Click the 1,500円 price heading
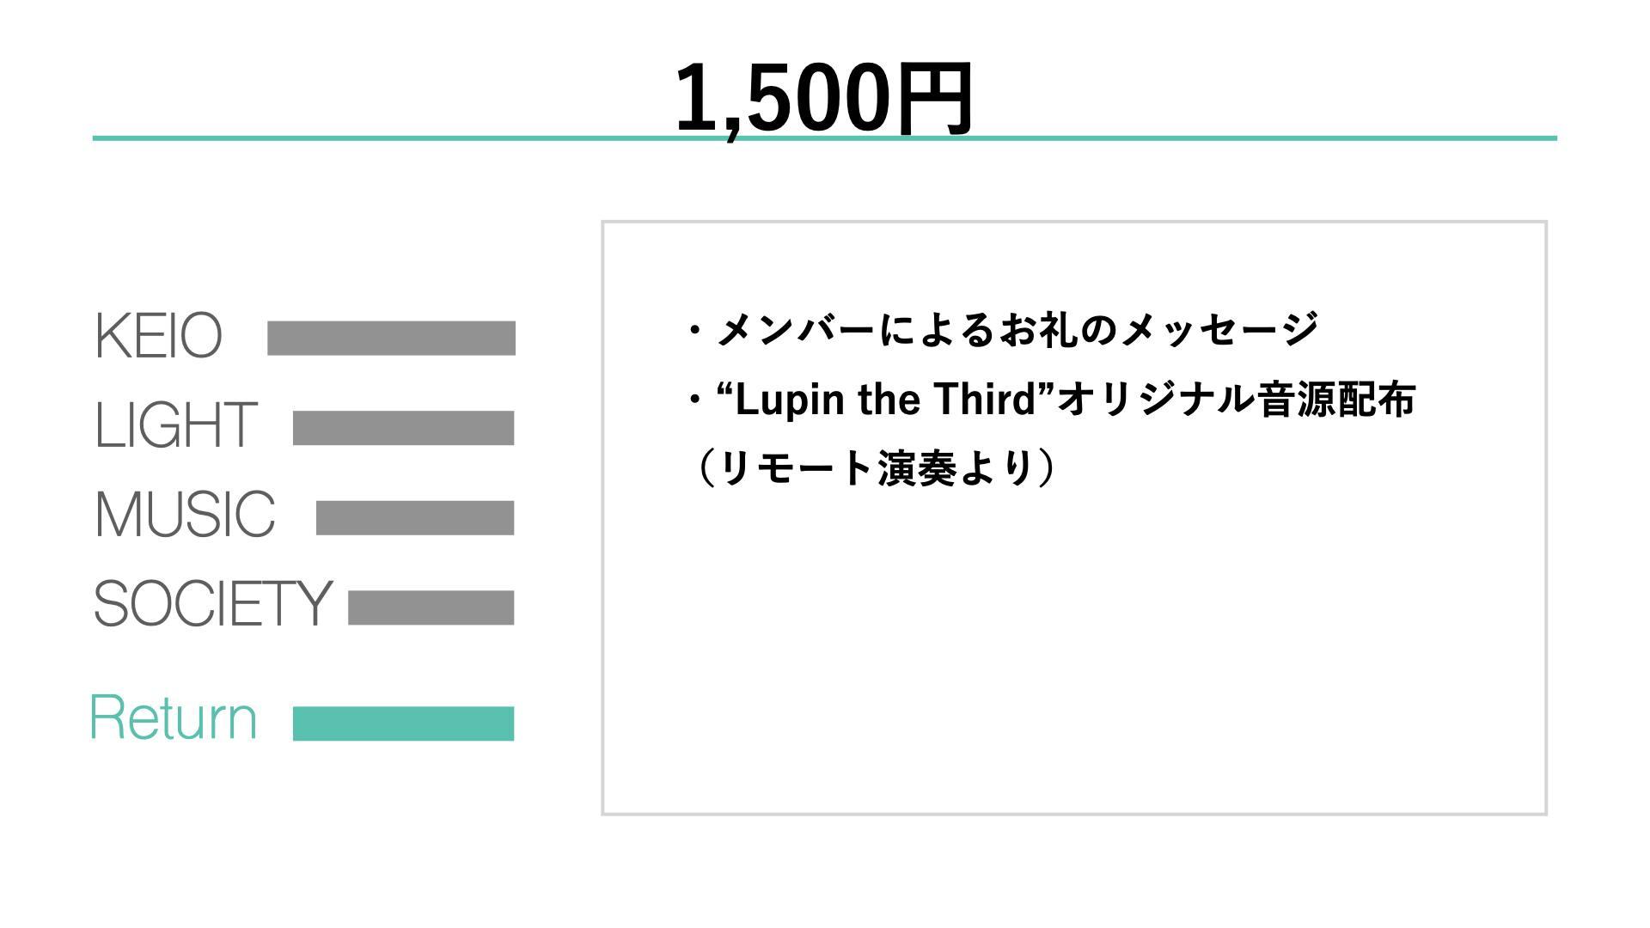Viewport: 1650px width, 928px height. [x=822, y=99]
